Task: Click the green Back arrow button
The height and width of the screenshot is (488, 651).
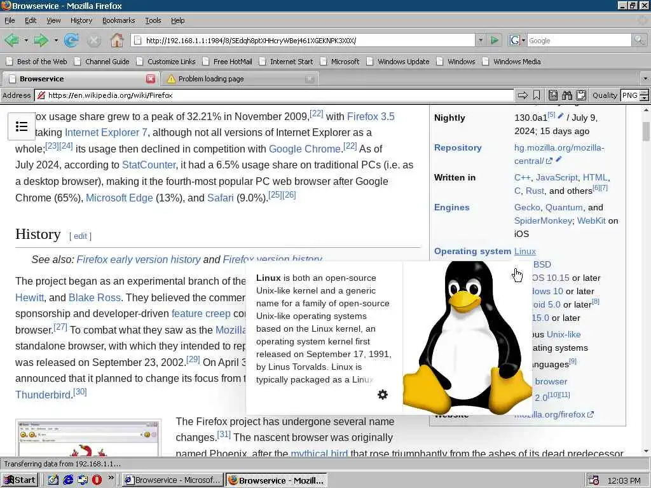Action: [x=11, y=40]
